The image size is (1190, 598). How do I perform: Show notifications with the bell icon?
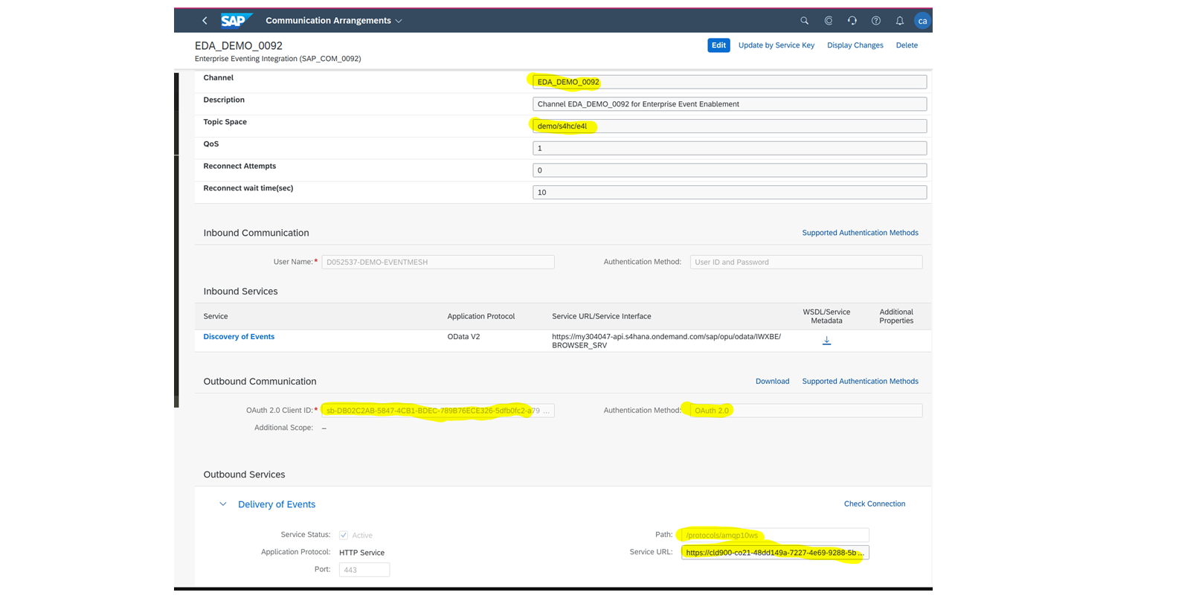[x=899, y=21]
